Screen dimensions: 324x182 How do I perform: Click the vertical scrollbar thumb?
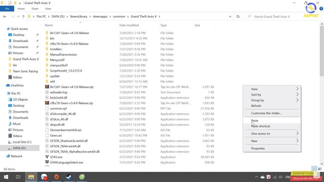click(322, 51)
